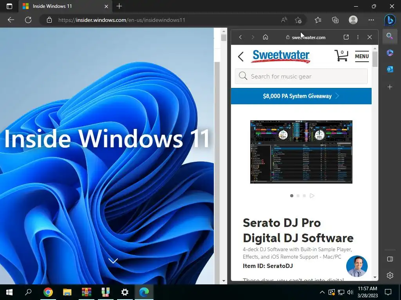Screen dimensions: 401x300
Task: Select the third carousel dot
Action: (x=304, y=196)
